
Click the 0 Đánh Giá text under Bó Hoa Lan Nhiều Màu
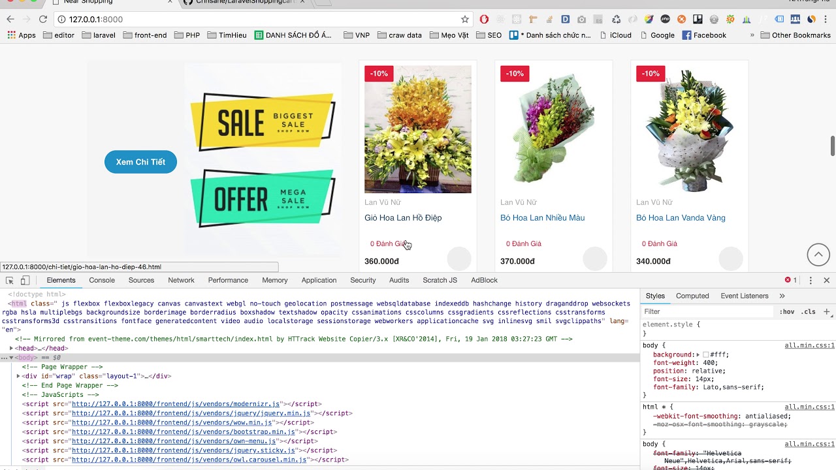coord(524,244)
